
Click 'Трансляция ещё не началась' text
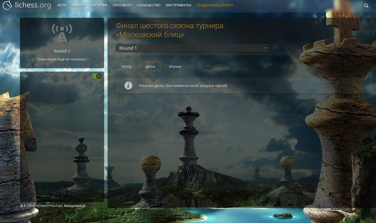point(62,59)
